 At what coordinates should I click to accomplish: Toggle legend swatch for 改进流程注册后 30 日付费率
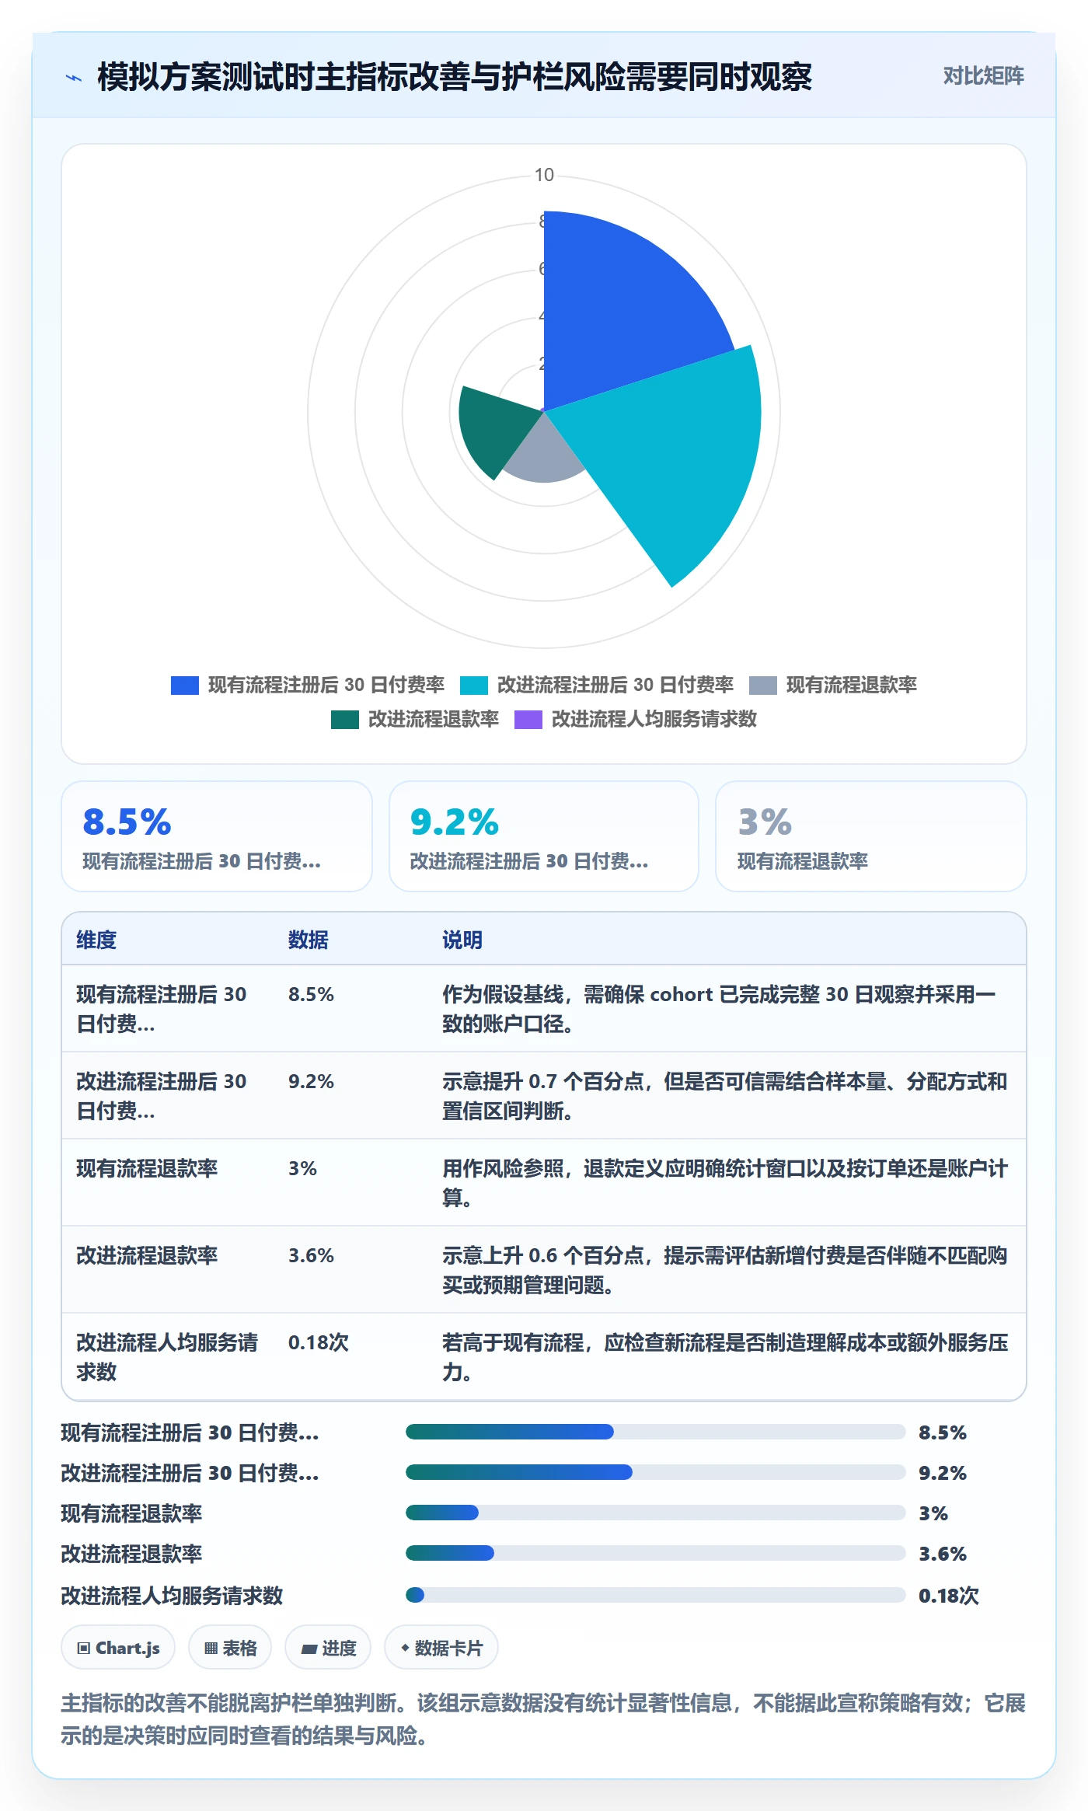click(474, 685)
